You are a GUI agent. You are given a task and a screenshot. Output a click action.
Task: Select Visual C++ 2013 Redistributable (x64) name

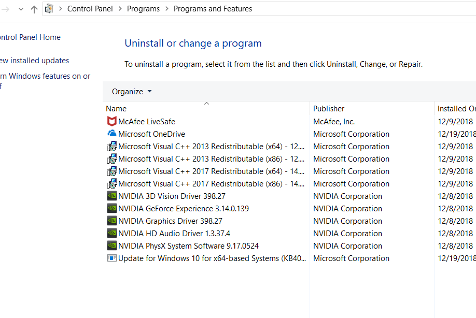[211, 147]
